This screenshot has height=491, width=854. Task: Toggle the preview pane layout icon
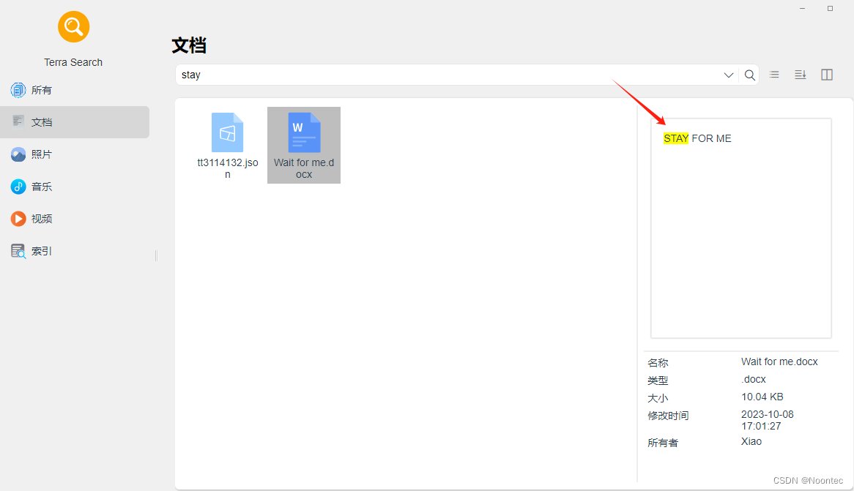click(x=827, y=75)
